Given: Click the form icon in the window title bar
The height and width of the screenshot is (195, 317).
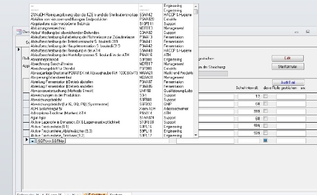Looking at the screenshot, I should point(19,32).
